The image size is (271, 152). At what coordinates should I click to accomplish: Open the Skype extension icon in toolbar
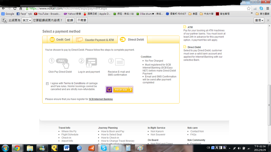click(261, 8)
